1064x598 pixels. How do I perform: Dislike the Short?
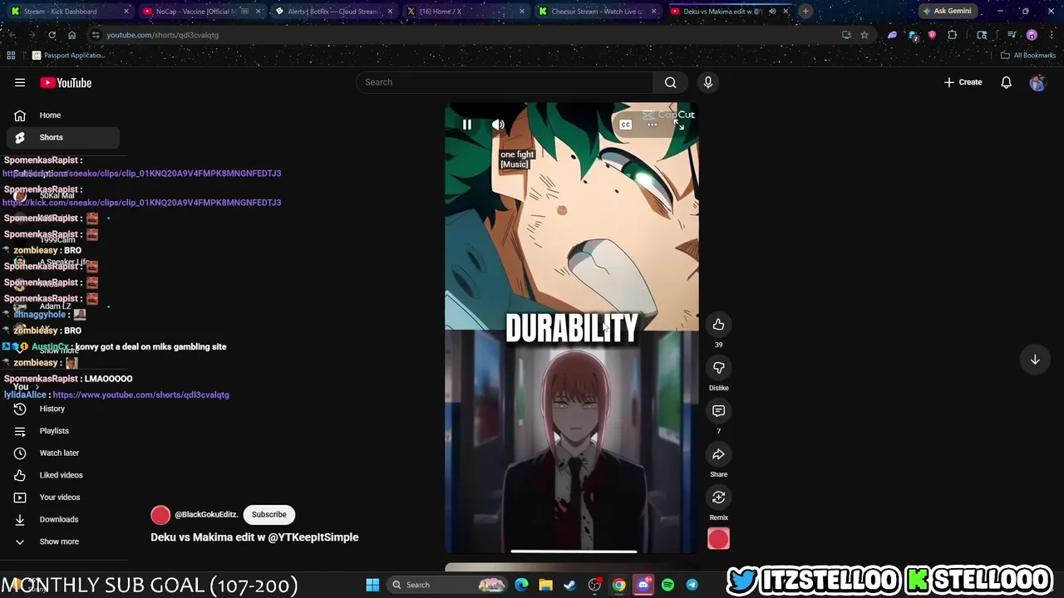click(718, 368)
